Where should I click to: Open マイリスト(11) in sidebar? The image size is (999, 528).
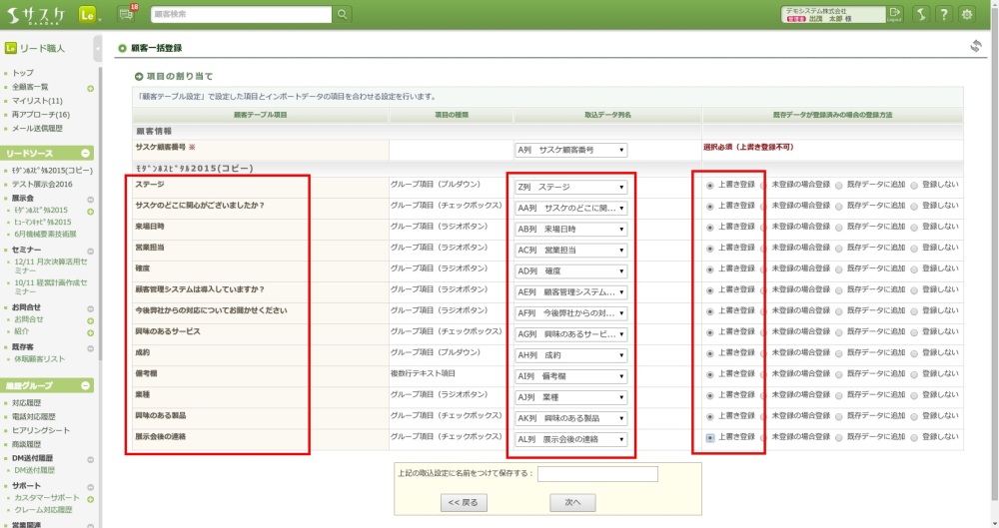pos(37,101)
